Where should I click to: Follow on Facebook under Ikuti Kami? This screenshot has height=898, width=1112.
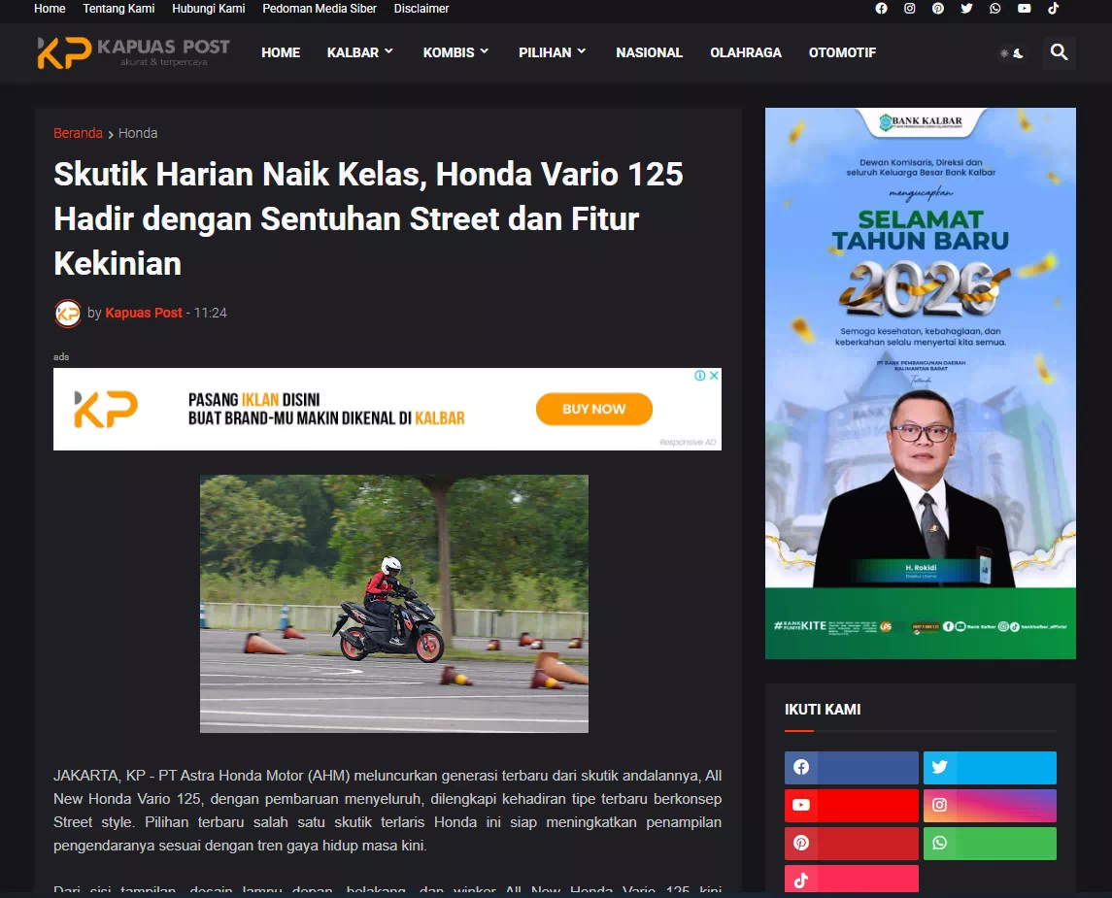[851, 767]
